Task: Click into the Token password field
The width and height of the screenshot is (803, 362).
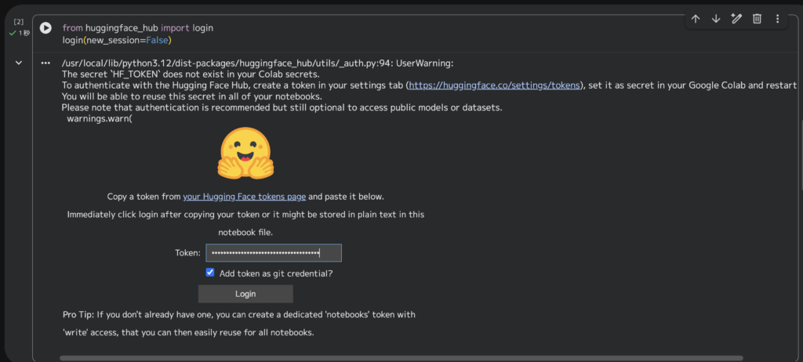Action: (274, 253)
